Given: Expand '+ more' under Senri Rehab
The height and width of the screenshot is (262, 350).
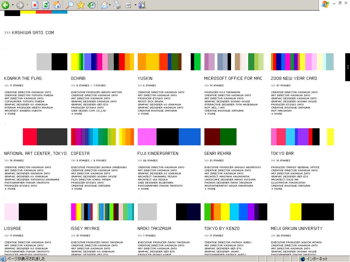Looking at the screenshot, I should [210, 189].
